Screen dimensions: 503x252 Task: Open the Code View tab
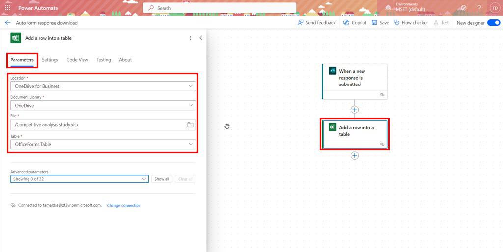pos(77,60)
